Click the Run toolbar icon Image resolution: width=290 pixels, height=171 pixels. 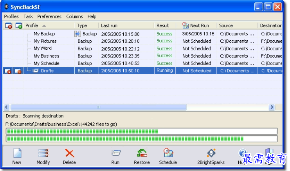(116, 153)
